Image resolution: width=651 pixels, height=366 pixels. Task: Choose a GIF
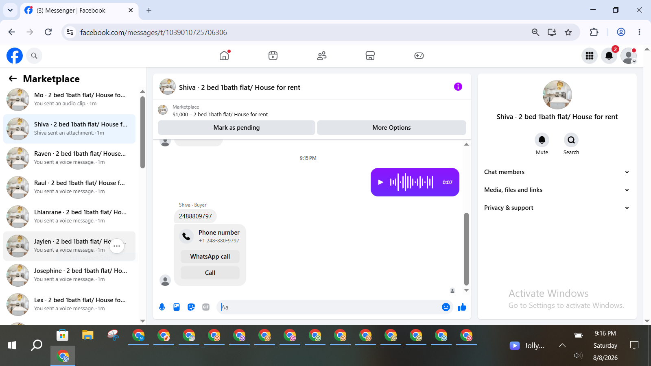206,307
